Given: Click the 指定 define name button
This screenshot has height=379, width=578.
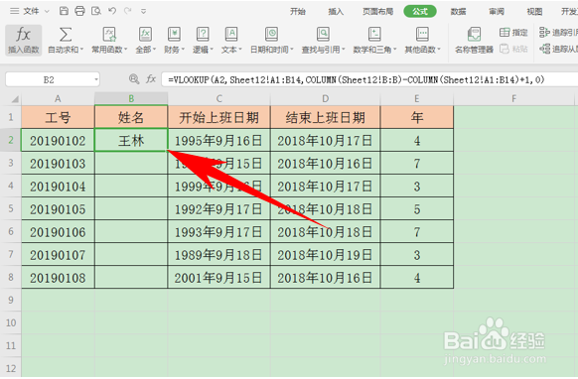Looking at the screenshot, I should [x=513, y=33].
